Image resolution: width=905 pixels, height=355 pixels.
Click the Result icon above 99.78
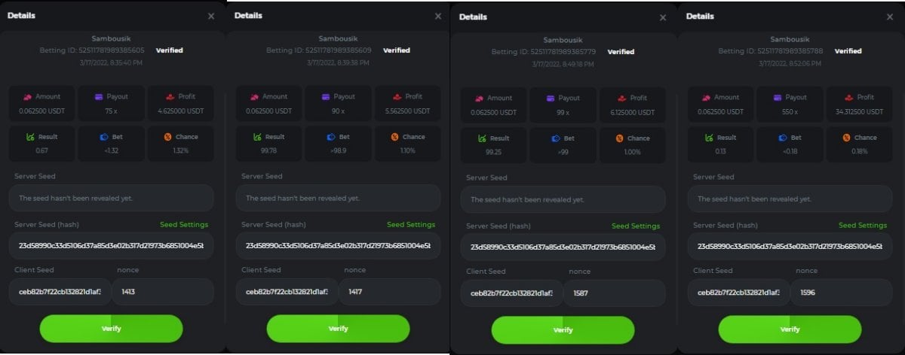(x=254, y=137)
